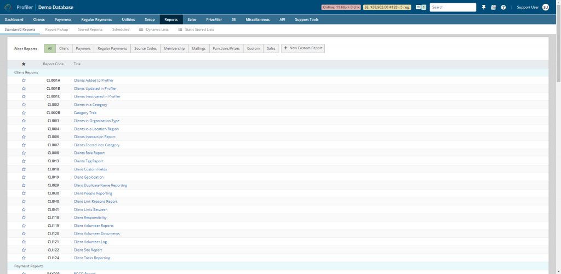561x274 pixels.
Task: Star the CLI003 Organisation Type report
Action: point(24,121)
